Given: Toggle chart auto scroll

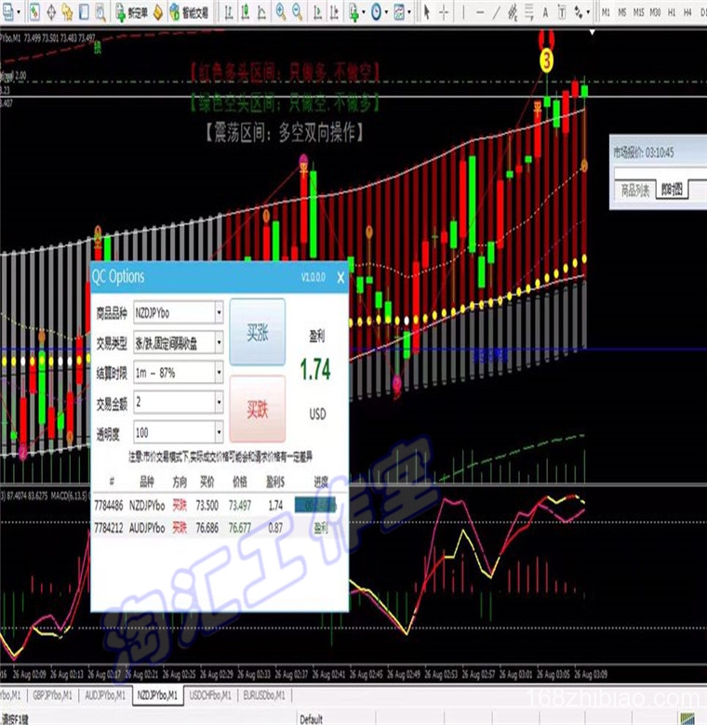Looking at the screenshot, I should pos(317,12).
